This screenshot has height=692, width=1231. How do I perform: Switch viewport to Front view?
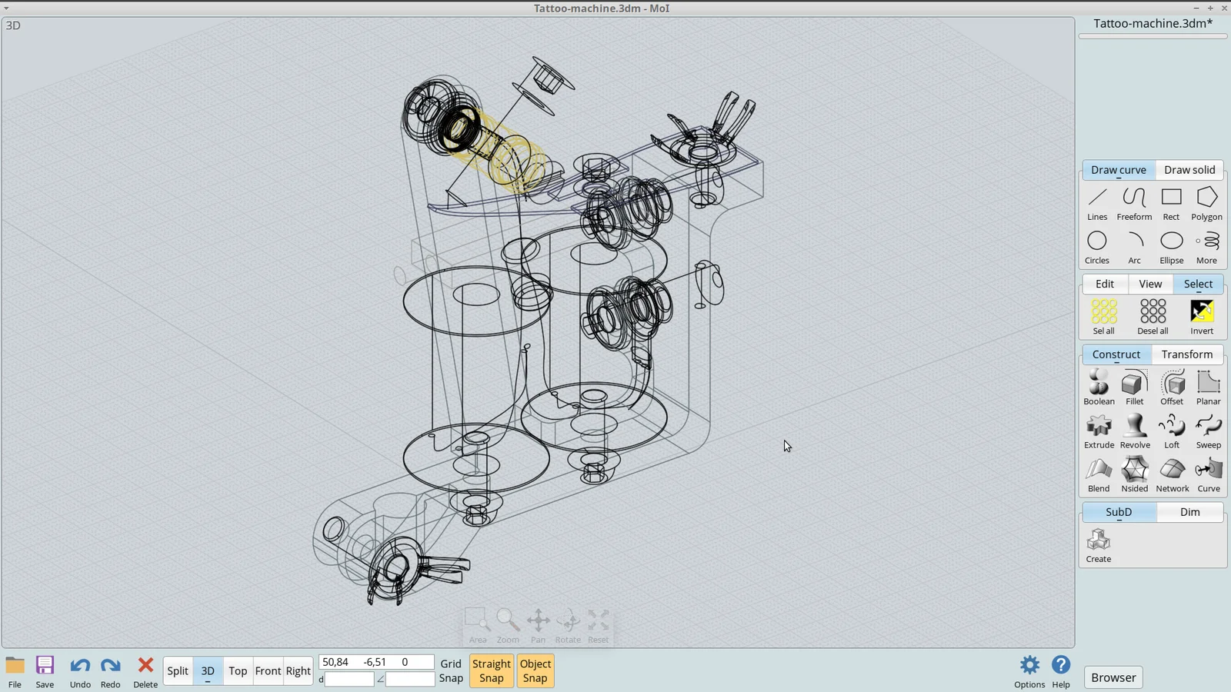point(268,670)
